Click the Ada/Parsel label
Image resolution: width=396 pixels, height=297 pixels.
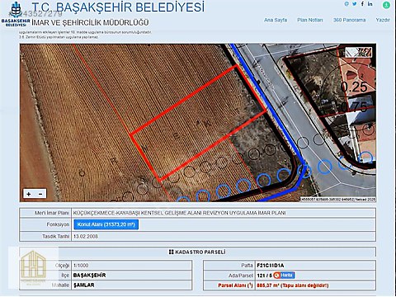pyautogui.click(x=241, y=276)
